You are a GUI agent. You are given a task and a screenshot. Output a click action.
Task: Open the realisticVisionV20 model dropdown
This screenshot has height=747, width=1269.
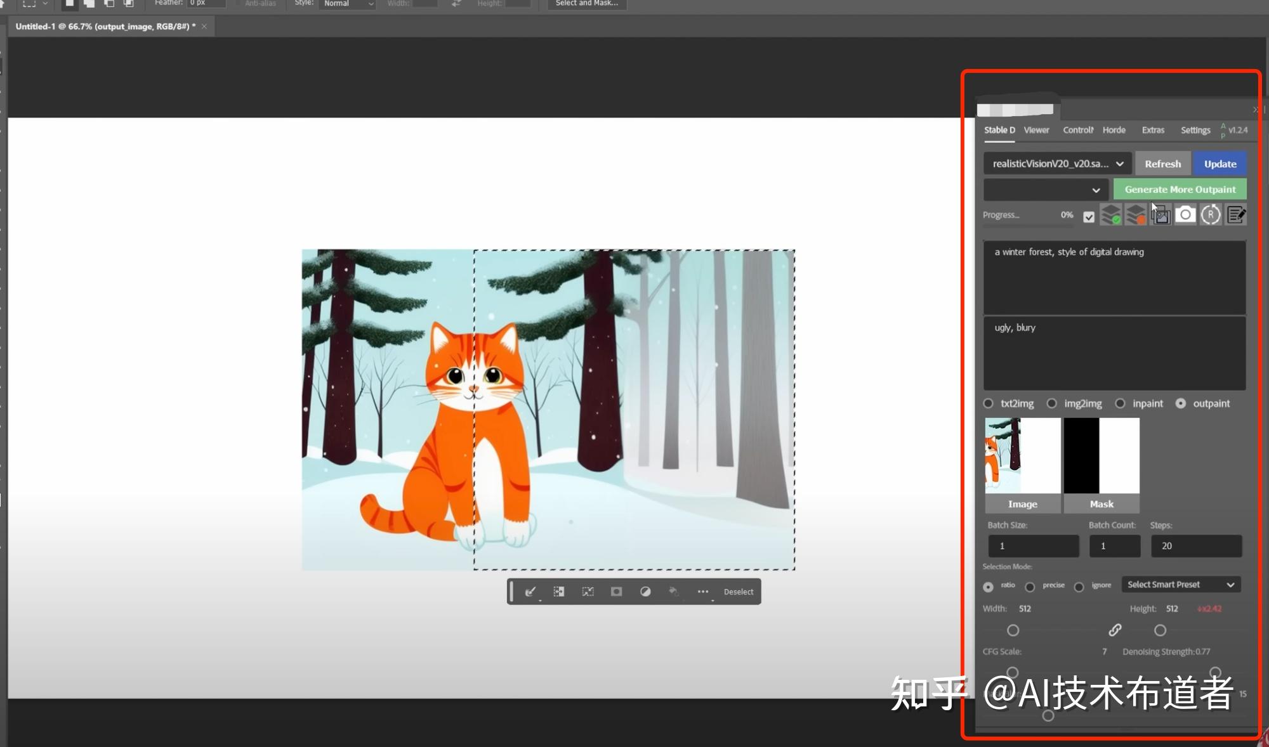[x=1057, y=164]
